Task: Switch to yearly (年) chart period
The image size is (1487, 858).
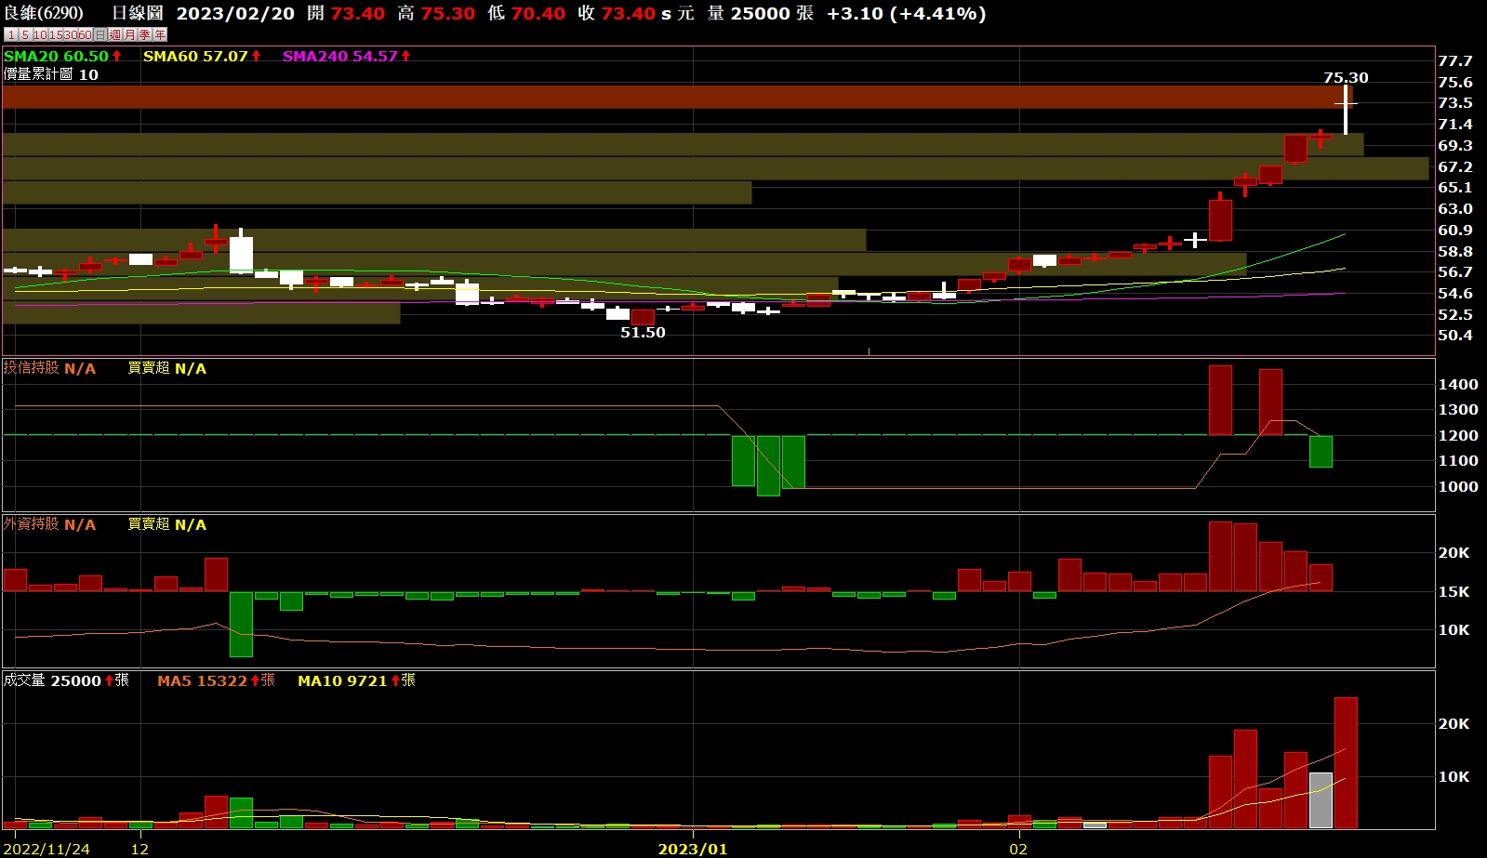Action: [x=160, y=34]
